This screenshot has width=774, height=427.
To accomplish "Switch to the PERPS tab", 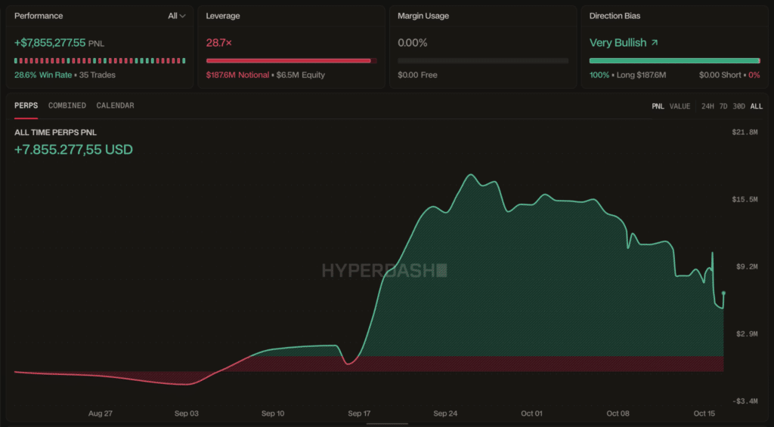I will click(26, 106).
